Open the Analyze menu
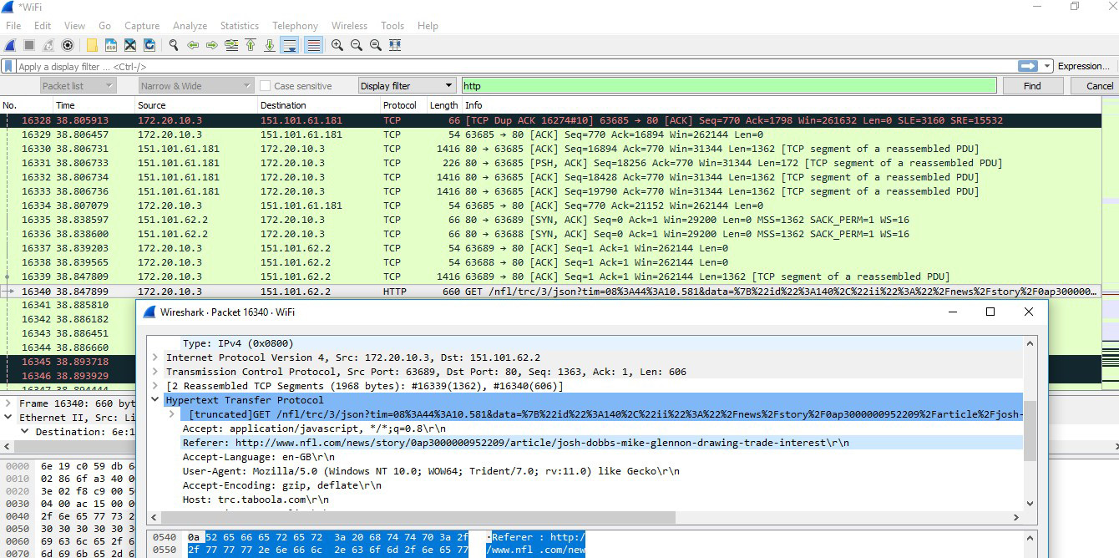Image resolution: width=1119 pixels, height=558 pixels. [190, 26]
